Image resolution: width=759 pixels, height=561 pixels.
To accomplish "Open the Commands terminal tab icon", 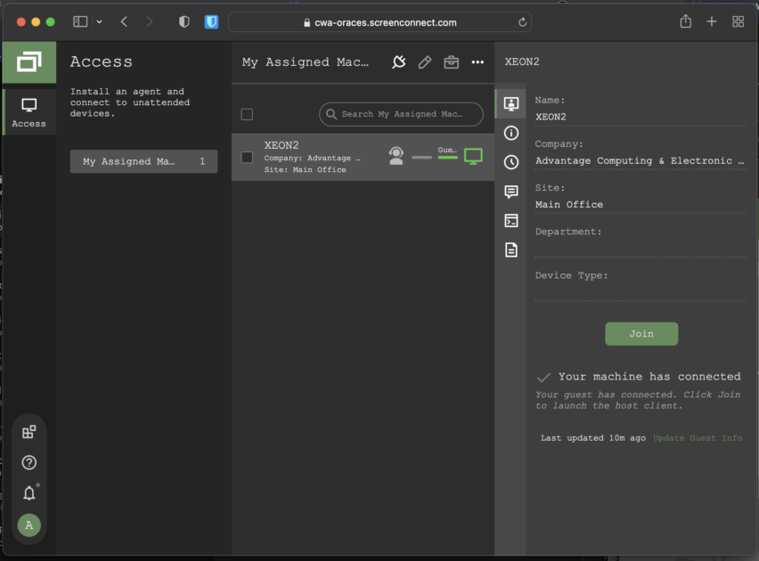I will coord(511,221).
